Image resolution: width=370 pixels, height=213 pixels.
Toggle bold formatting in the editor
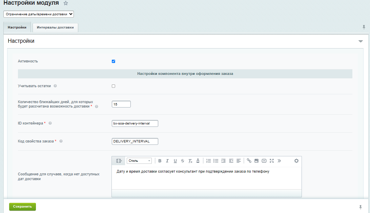click(160, 161)
